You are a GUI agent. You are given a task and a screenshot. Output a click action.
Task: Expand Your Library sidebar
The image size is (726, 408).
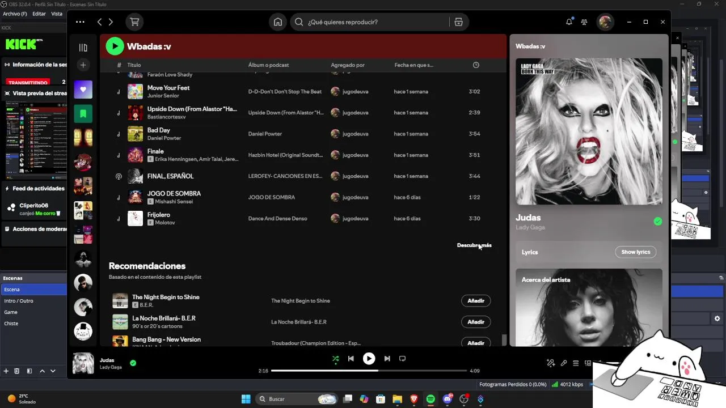click(83, 48)
